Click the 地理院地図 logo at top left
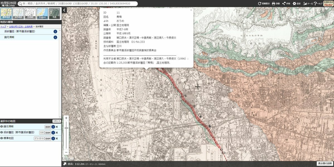 tap(8, 3)
